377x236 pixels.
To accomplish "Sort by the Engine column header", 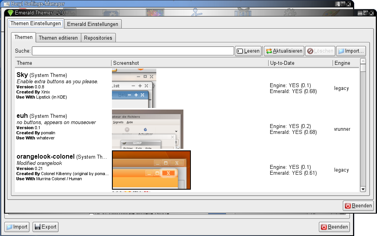I will pos(346,63).
